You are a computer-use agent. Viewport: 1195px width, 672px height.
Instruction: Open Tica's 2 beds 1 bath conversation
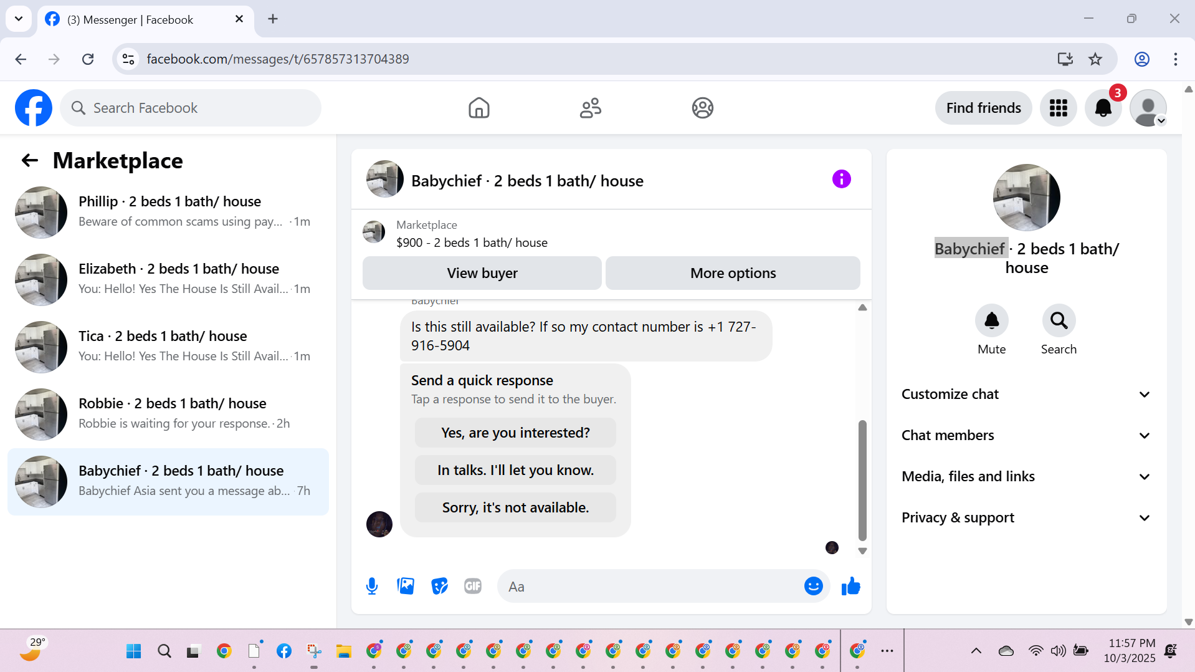coord(168,347)
